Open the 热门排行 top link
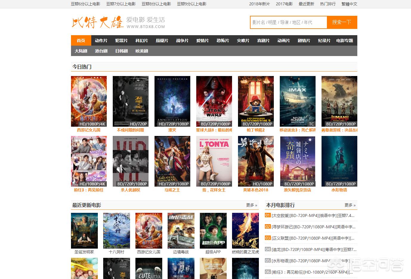Screen dimensions: 411x279 click(328, 4)
